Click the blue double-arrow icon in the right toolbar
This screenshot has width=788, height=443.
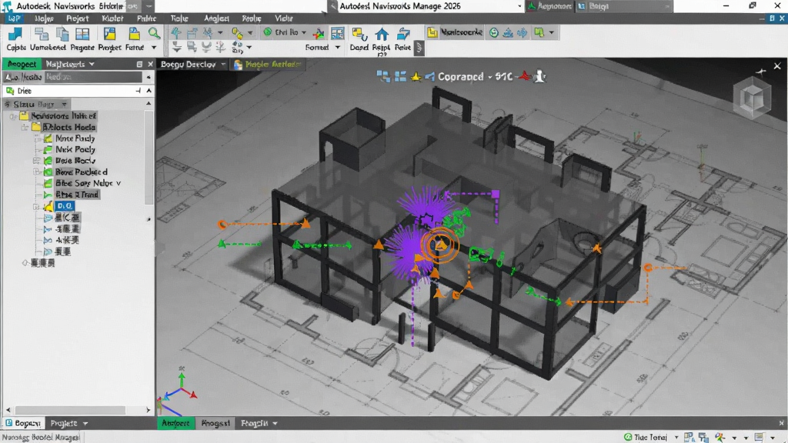(x=523, y=32)
